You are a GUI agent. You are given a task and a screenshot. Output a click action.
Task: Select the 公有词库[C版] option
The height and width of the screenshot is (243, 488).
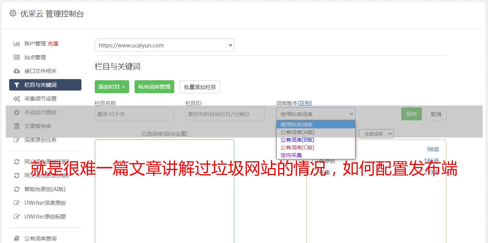pyautogui.click(x=316, y=147)
